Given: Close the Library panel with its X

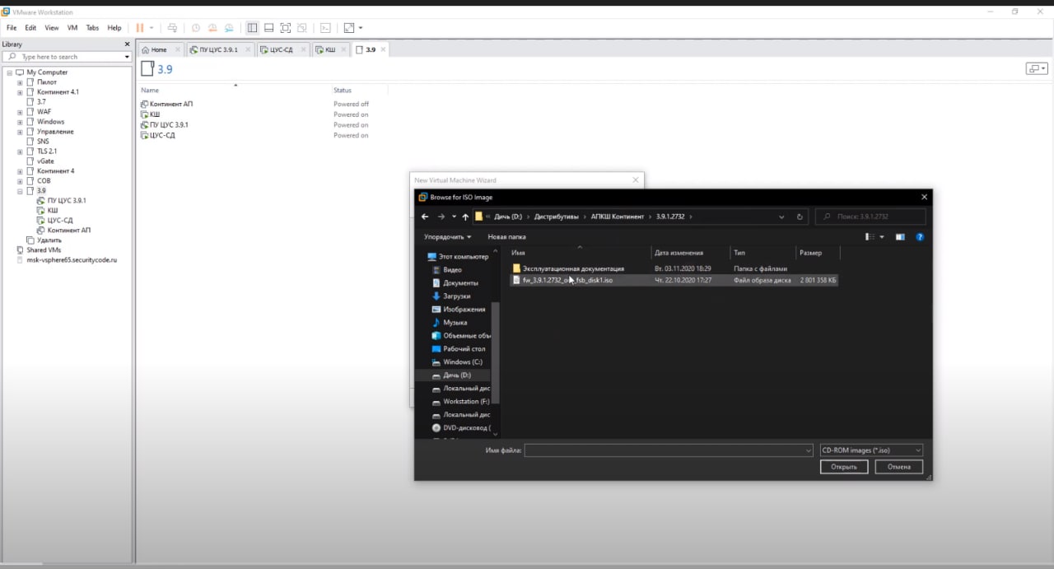Looking at the screenshot, I should [127, 44].
